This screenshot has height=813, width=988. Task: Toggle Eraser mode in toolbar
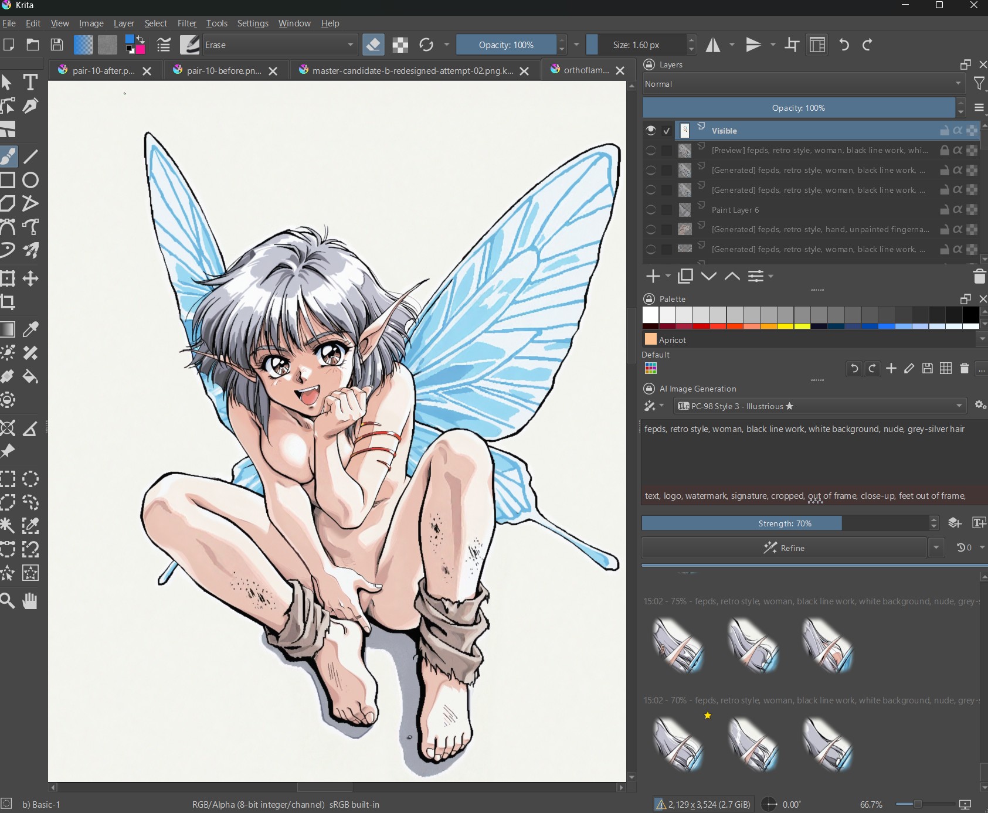(374, 45)
